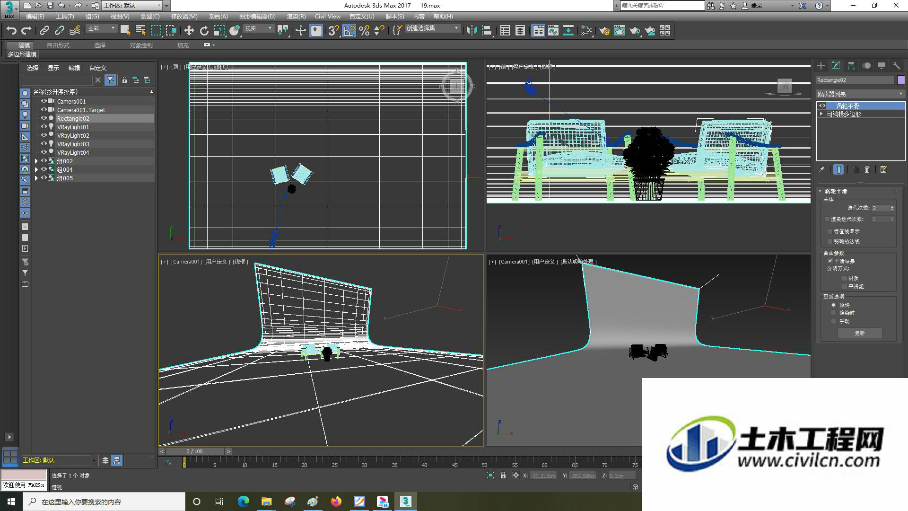Uncheck Smooth Result checkbox
The image size is (908, 511).
[x=830, y=261]
